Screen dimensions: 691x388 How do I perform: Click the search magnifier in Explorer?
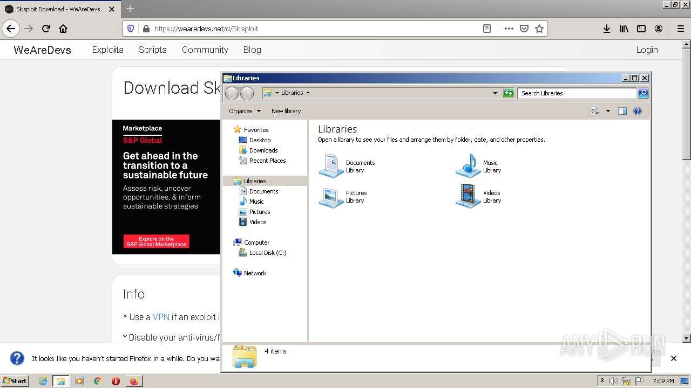point(642,93)
